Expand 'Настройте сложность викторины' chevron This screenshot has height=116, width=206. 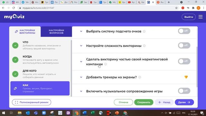coord(81,46)
